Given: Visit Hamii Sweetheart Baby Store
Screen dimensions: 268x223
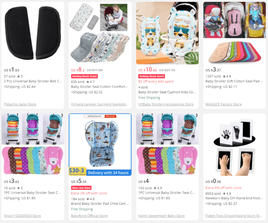Looking at the screenshot, I should [162, 216].
